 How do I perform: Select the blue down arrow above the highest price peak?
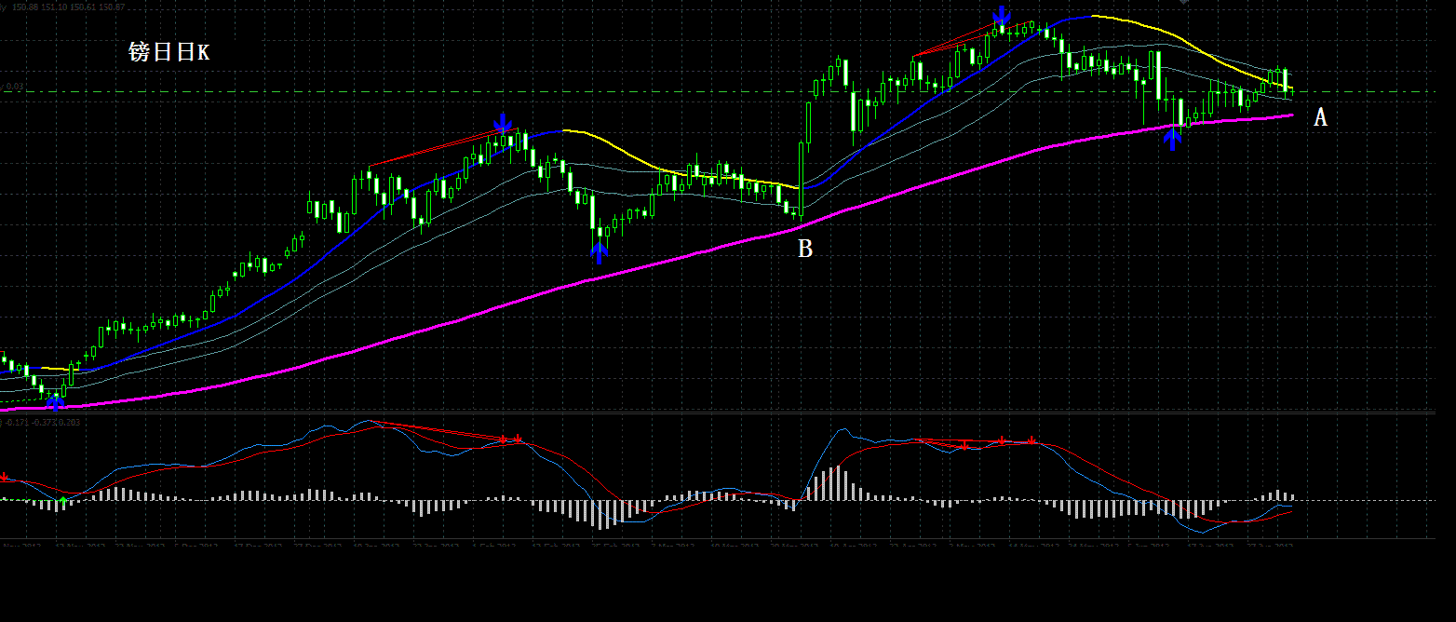pos(1002,14)
